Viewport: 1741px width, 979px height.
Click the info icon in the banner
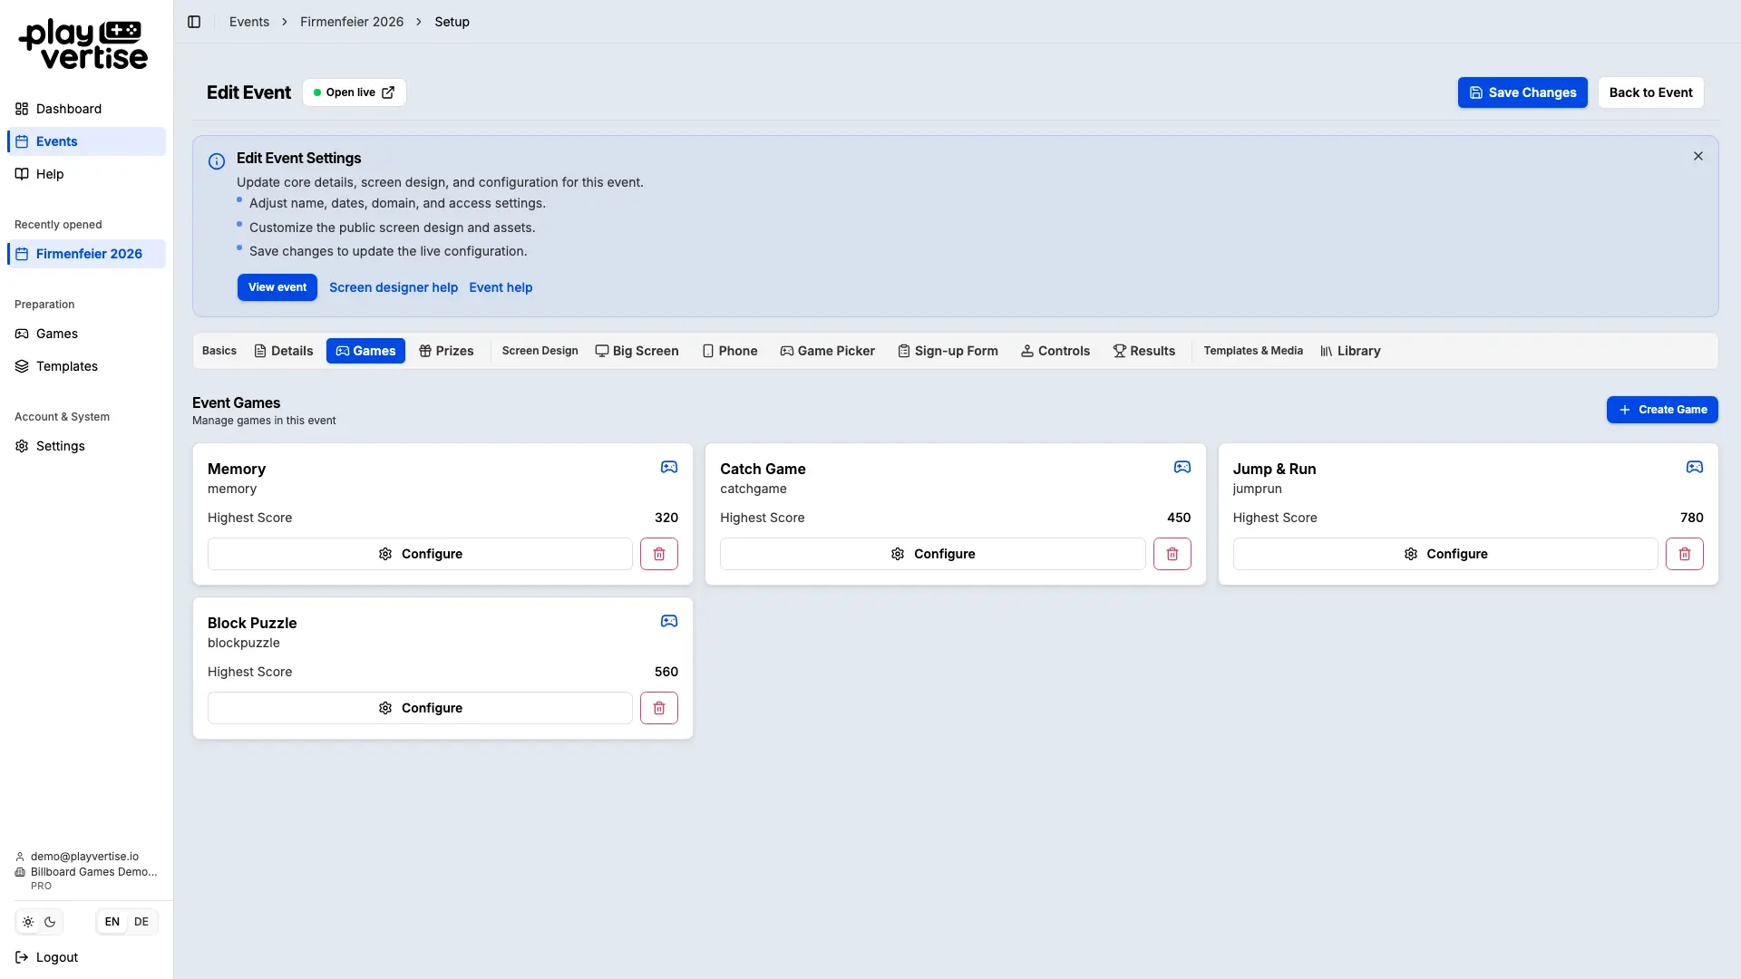[217, 161]
